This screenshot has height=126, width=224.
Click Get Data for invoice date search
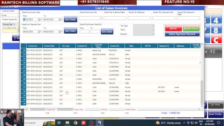pos(70,19)
